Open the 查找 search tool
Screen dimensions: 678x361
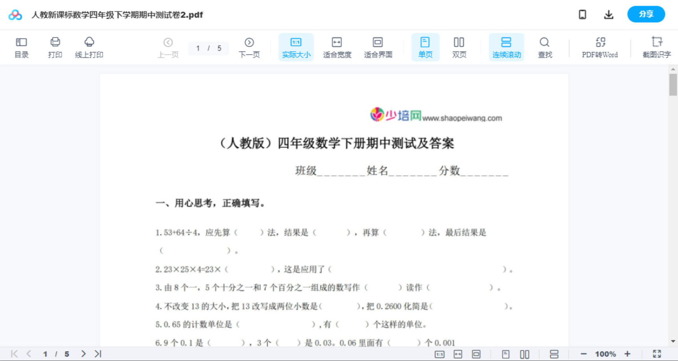(545, 46)
